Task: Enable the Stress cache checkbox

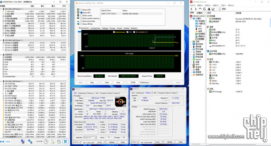Action: [81, 16]
